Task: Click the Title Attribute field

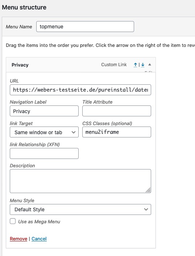Action: [117, 111]
